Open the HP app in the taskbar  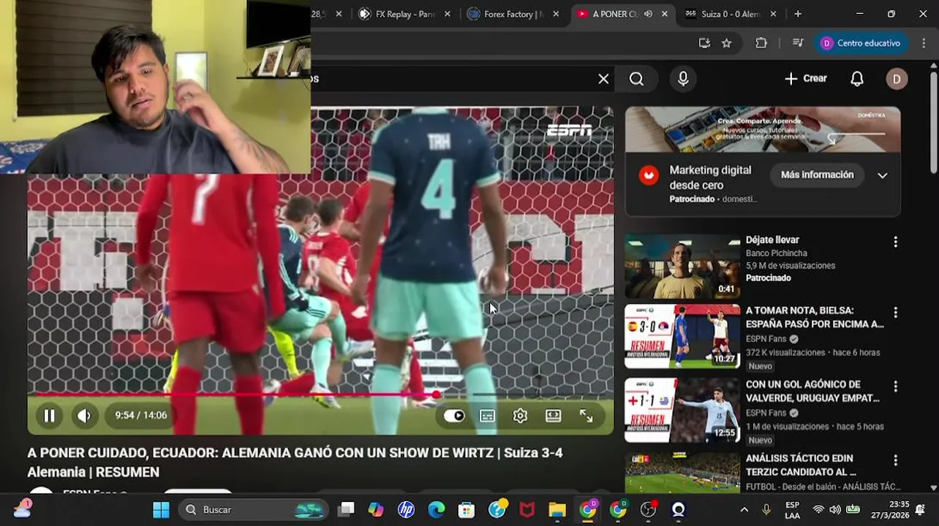pyautogui.click(x=406, y=509)
